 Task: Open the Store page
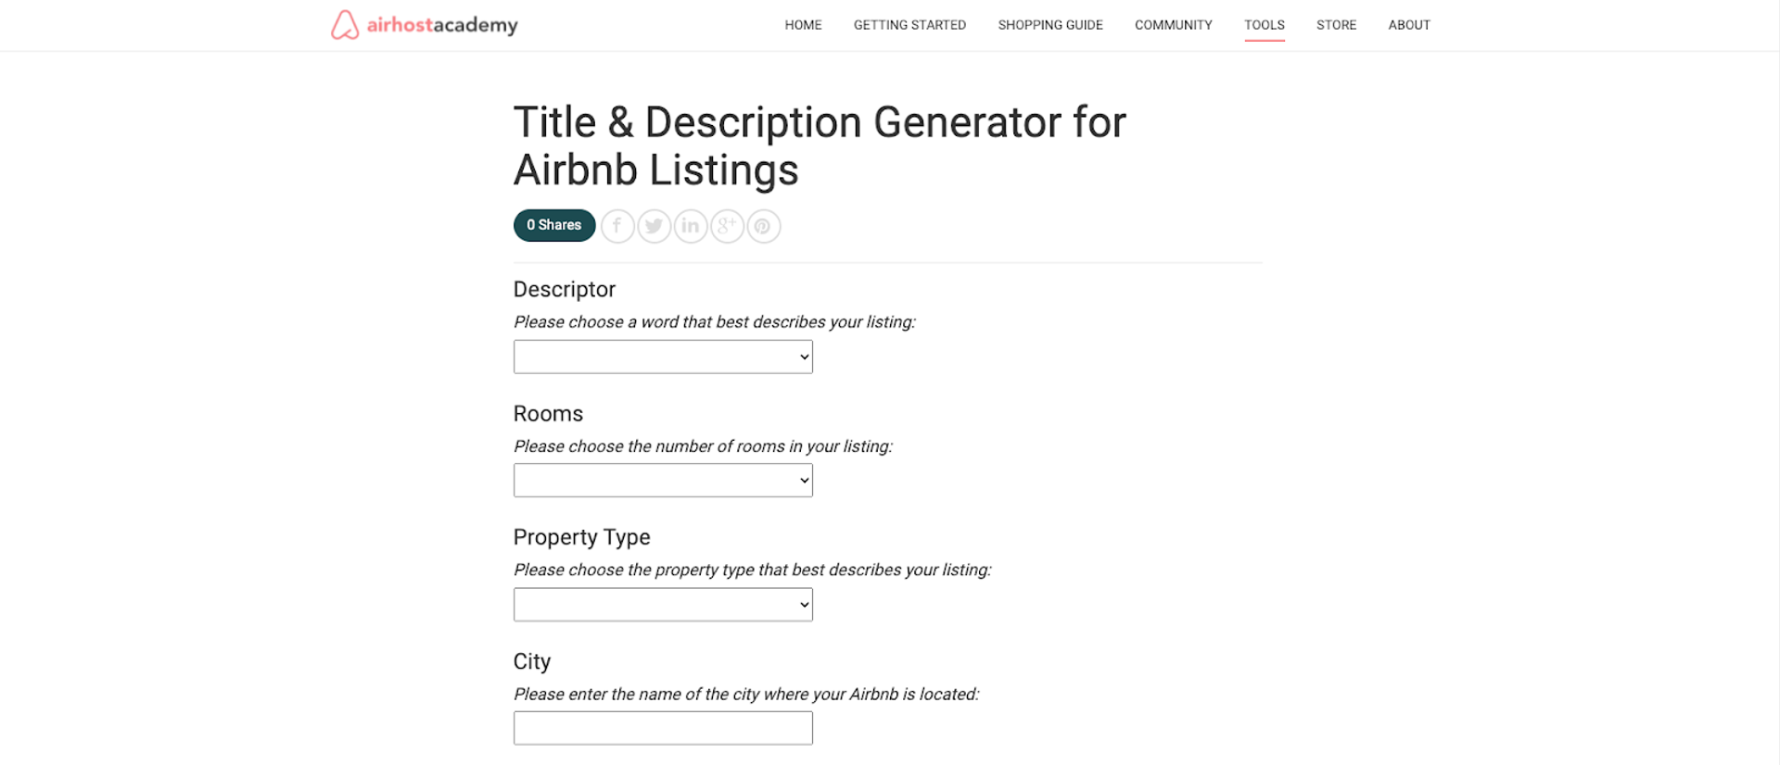click(x=1336, y=25)
